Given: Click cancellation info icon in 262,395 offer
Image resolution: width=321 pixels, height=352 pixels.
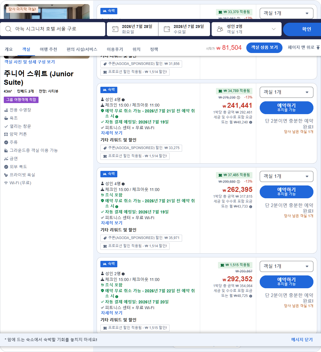Looking at the screenshot, I should (117, 206).
